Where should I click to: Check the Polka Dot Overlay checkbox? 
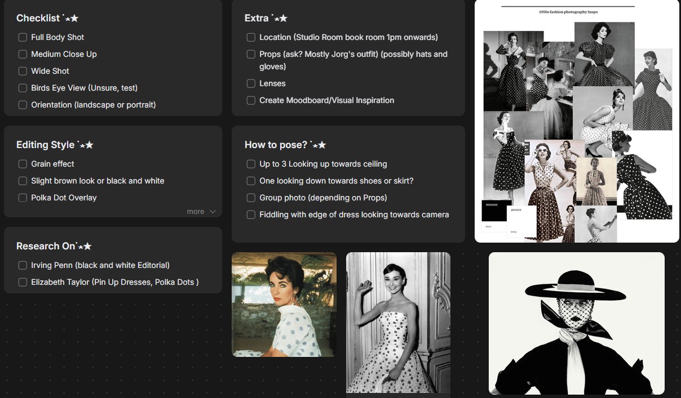(23, 198)
